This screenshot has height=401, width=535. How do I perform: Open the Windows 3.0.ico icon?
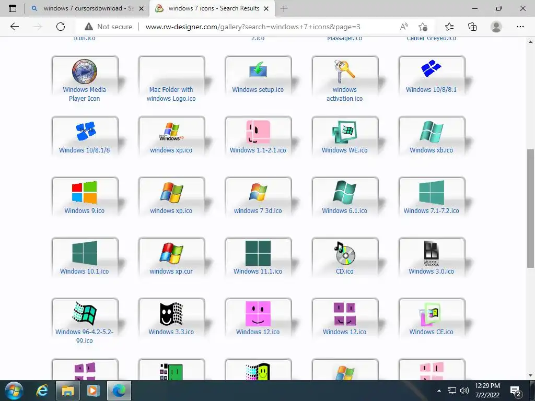[431, 253]
